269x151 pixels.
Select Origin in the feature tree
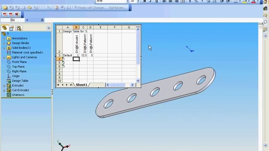(x=16, y=76)
